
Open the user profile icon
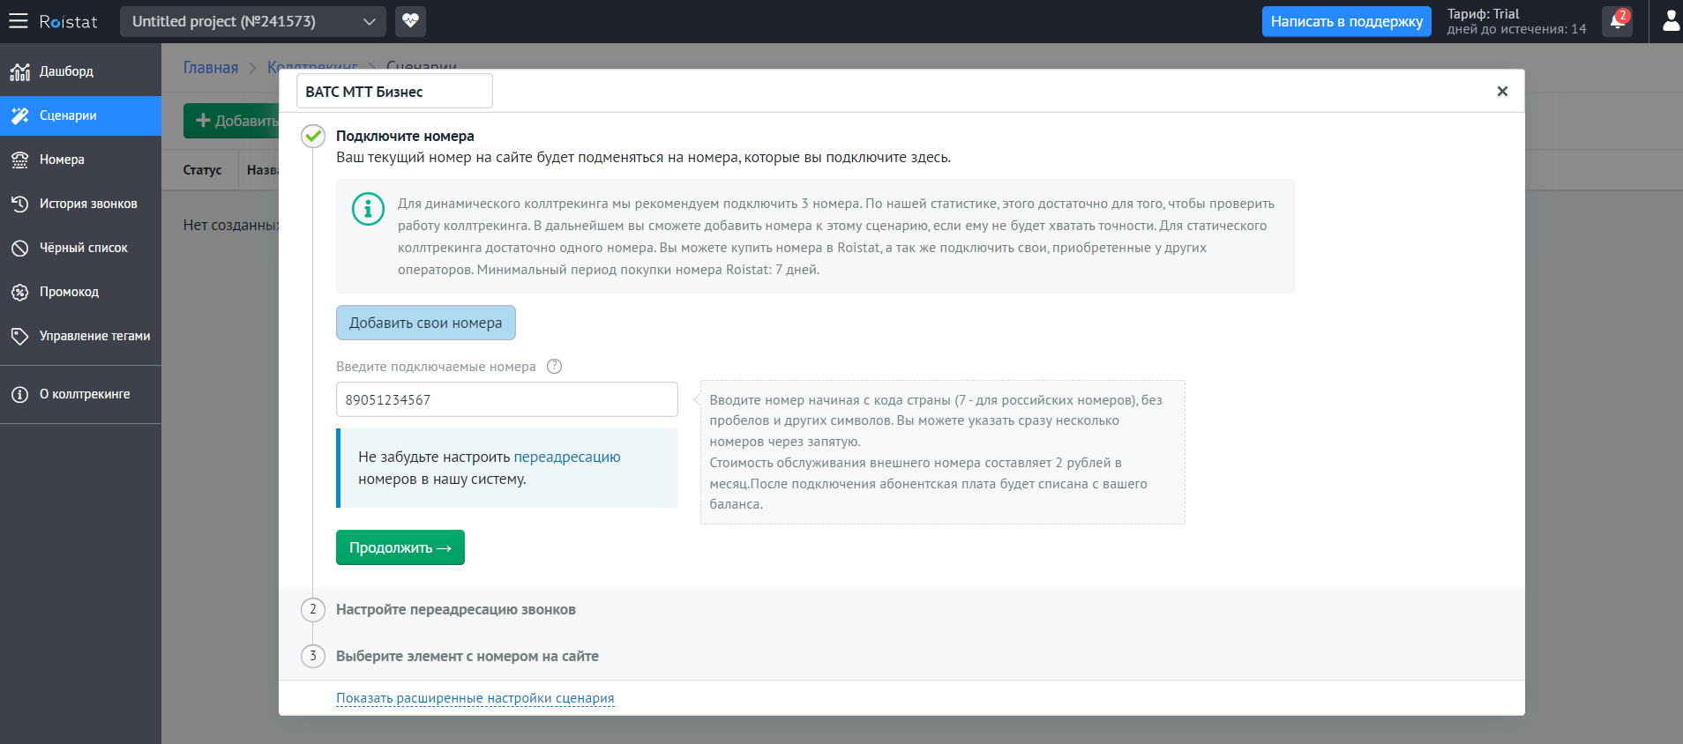[1671, 21]
